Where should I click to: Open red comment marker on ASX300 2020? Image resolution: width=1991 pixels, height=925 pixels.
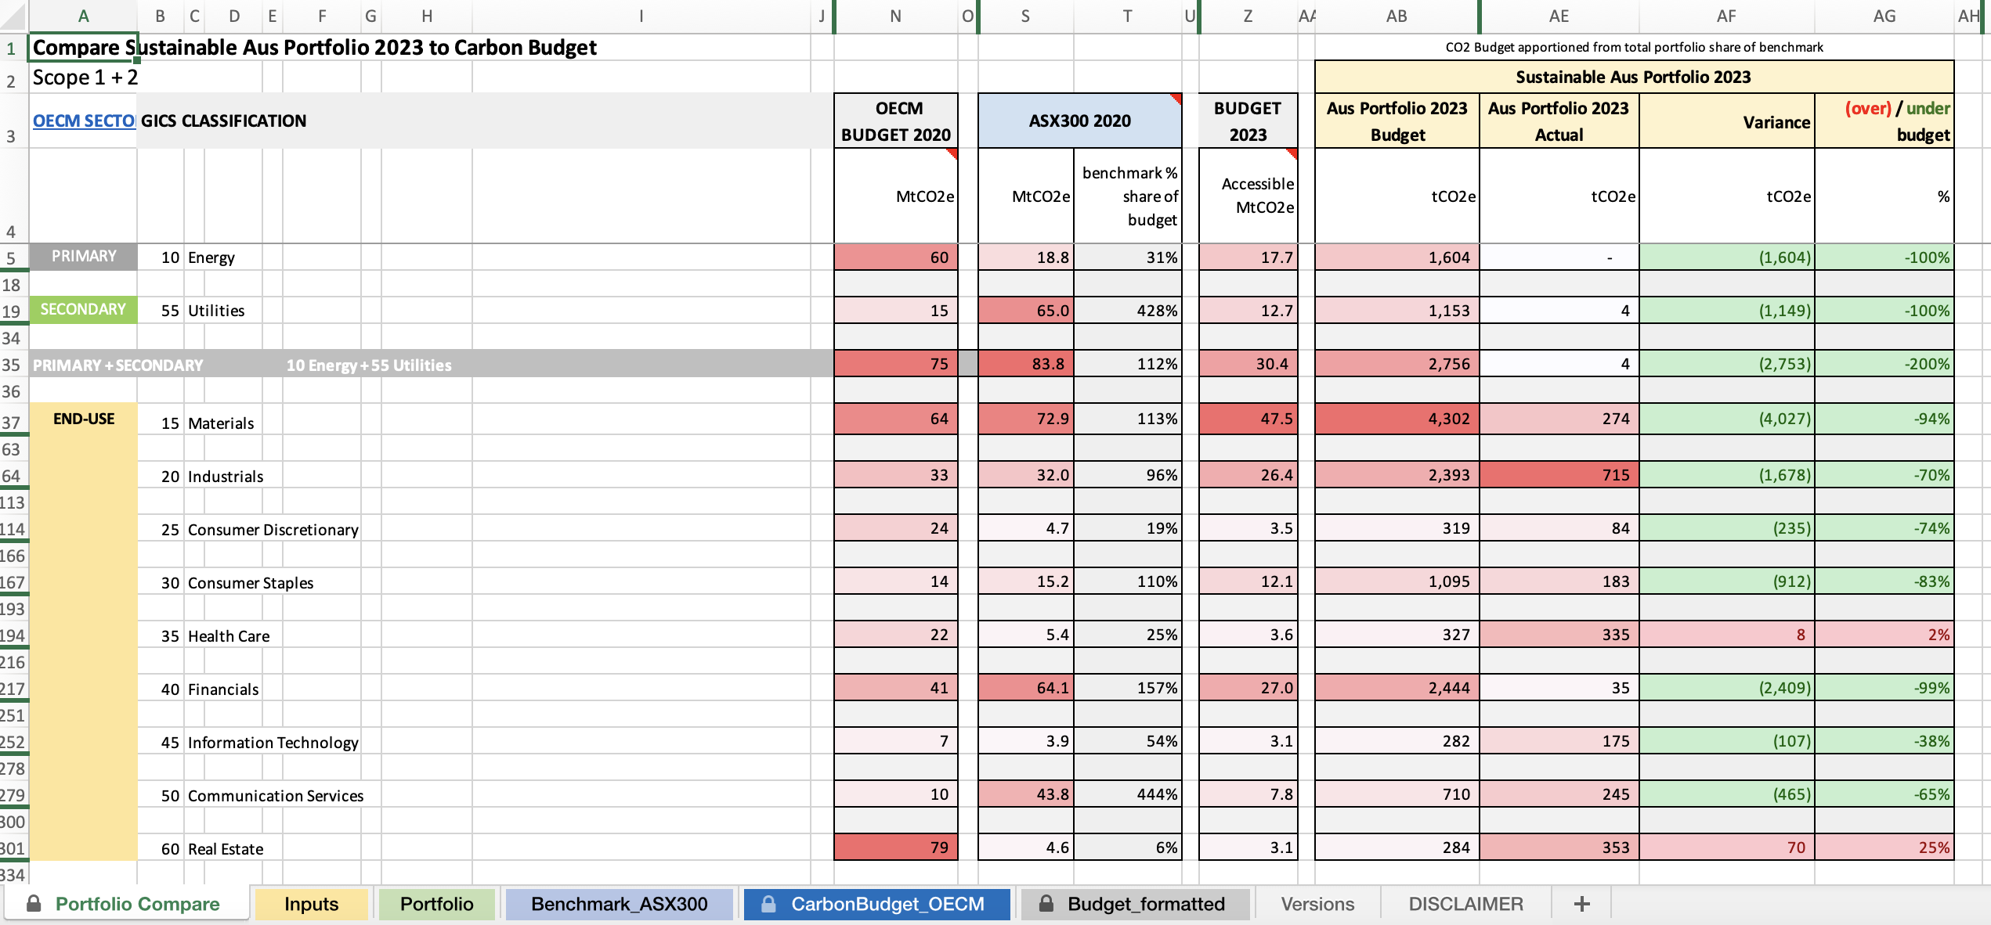point(1176,99)
